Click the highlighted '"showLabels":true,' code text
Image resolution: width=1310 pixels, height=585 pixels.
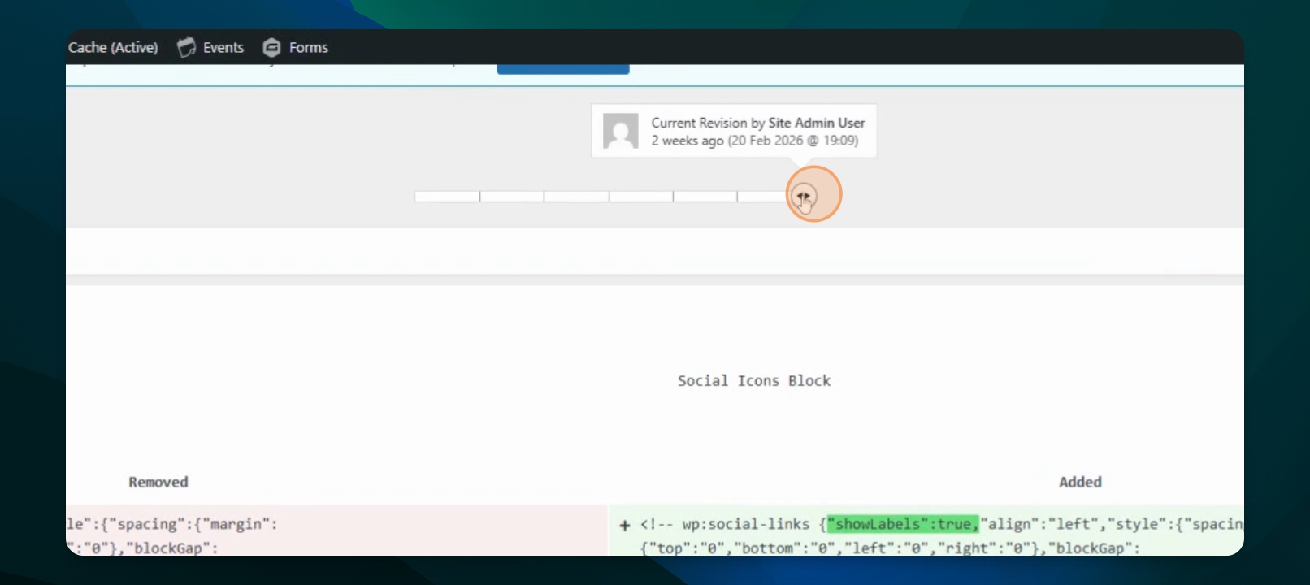click(903, 524)
